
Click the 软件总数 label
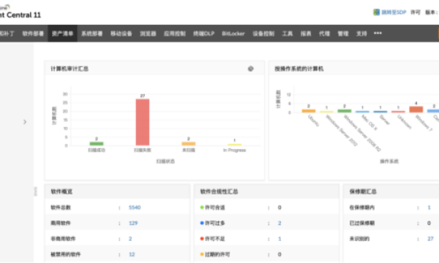point(61,207)
